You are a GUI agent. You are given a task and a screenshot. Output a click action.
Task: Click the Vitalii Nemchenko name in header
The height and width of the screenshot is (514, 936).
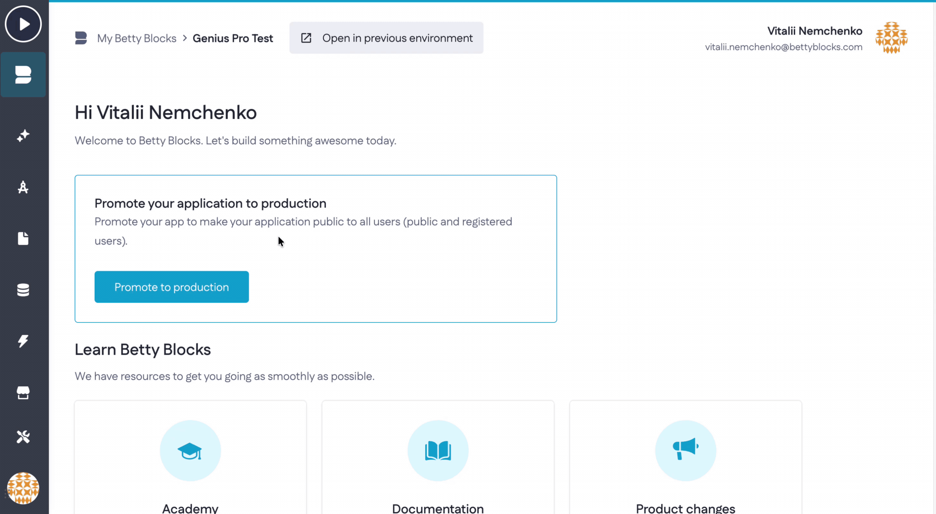point(815,31)
